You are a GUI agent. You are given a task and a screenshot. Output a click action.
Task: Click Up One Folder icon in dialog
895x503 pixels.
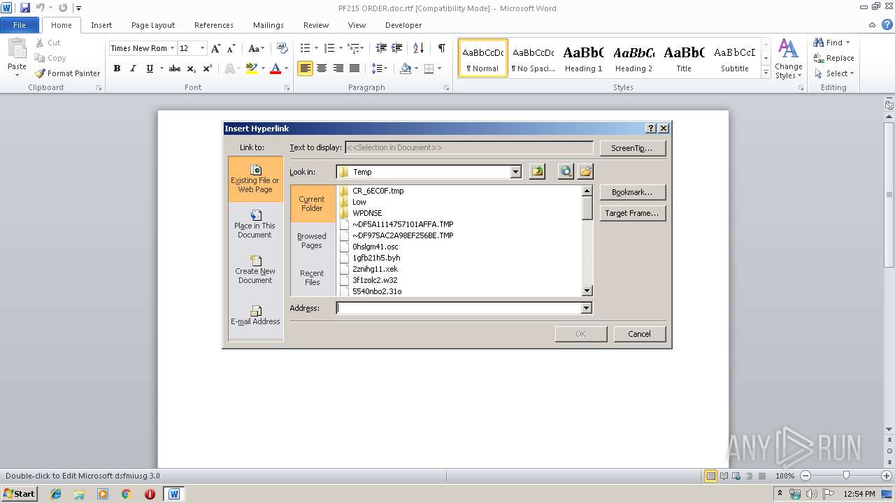(x=537, y=172)
